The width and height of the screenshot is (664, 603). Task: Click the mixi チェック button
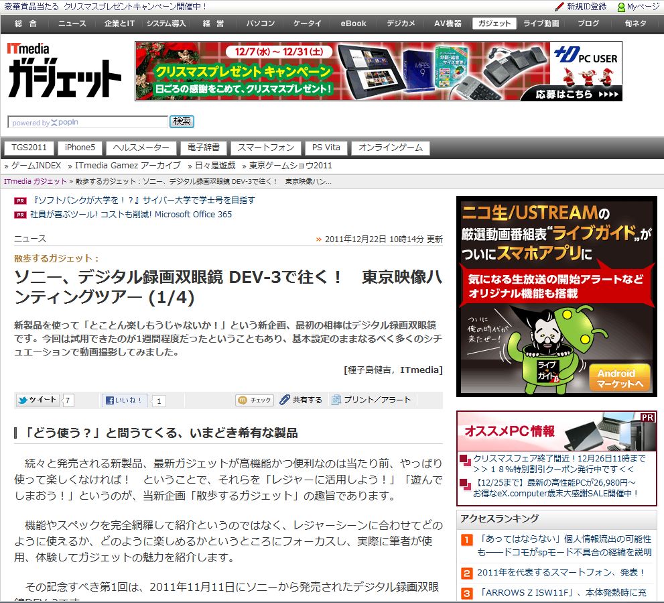pyautogui.click(x=255, y=400)
